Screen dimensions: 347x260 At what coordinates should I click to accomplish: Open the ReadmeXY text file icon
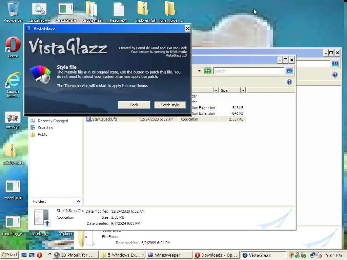click(119, 12)
